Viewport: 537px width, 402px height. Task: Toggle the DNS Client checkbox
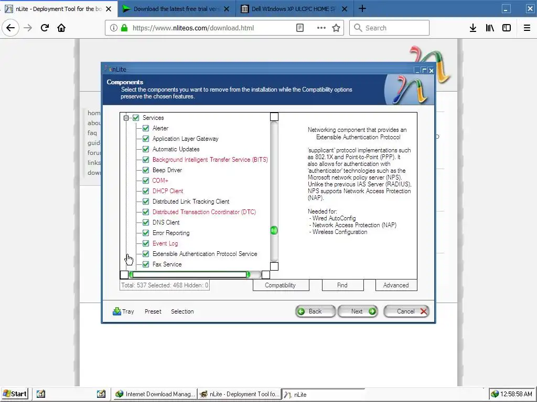coord(146,222)
